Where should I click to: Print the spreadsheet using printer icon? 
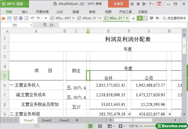pyautogui.click(x=21, y=18)
